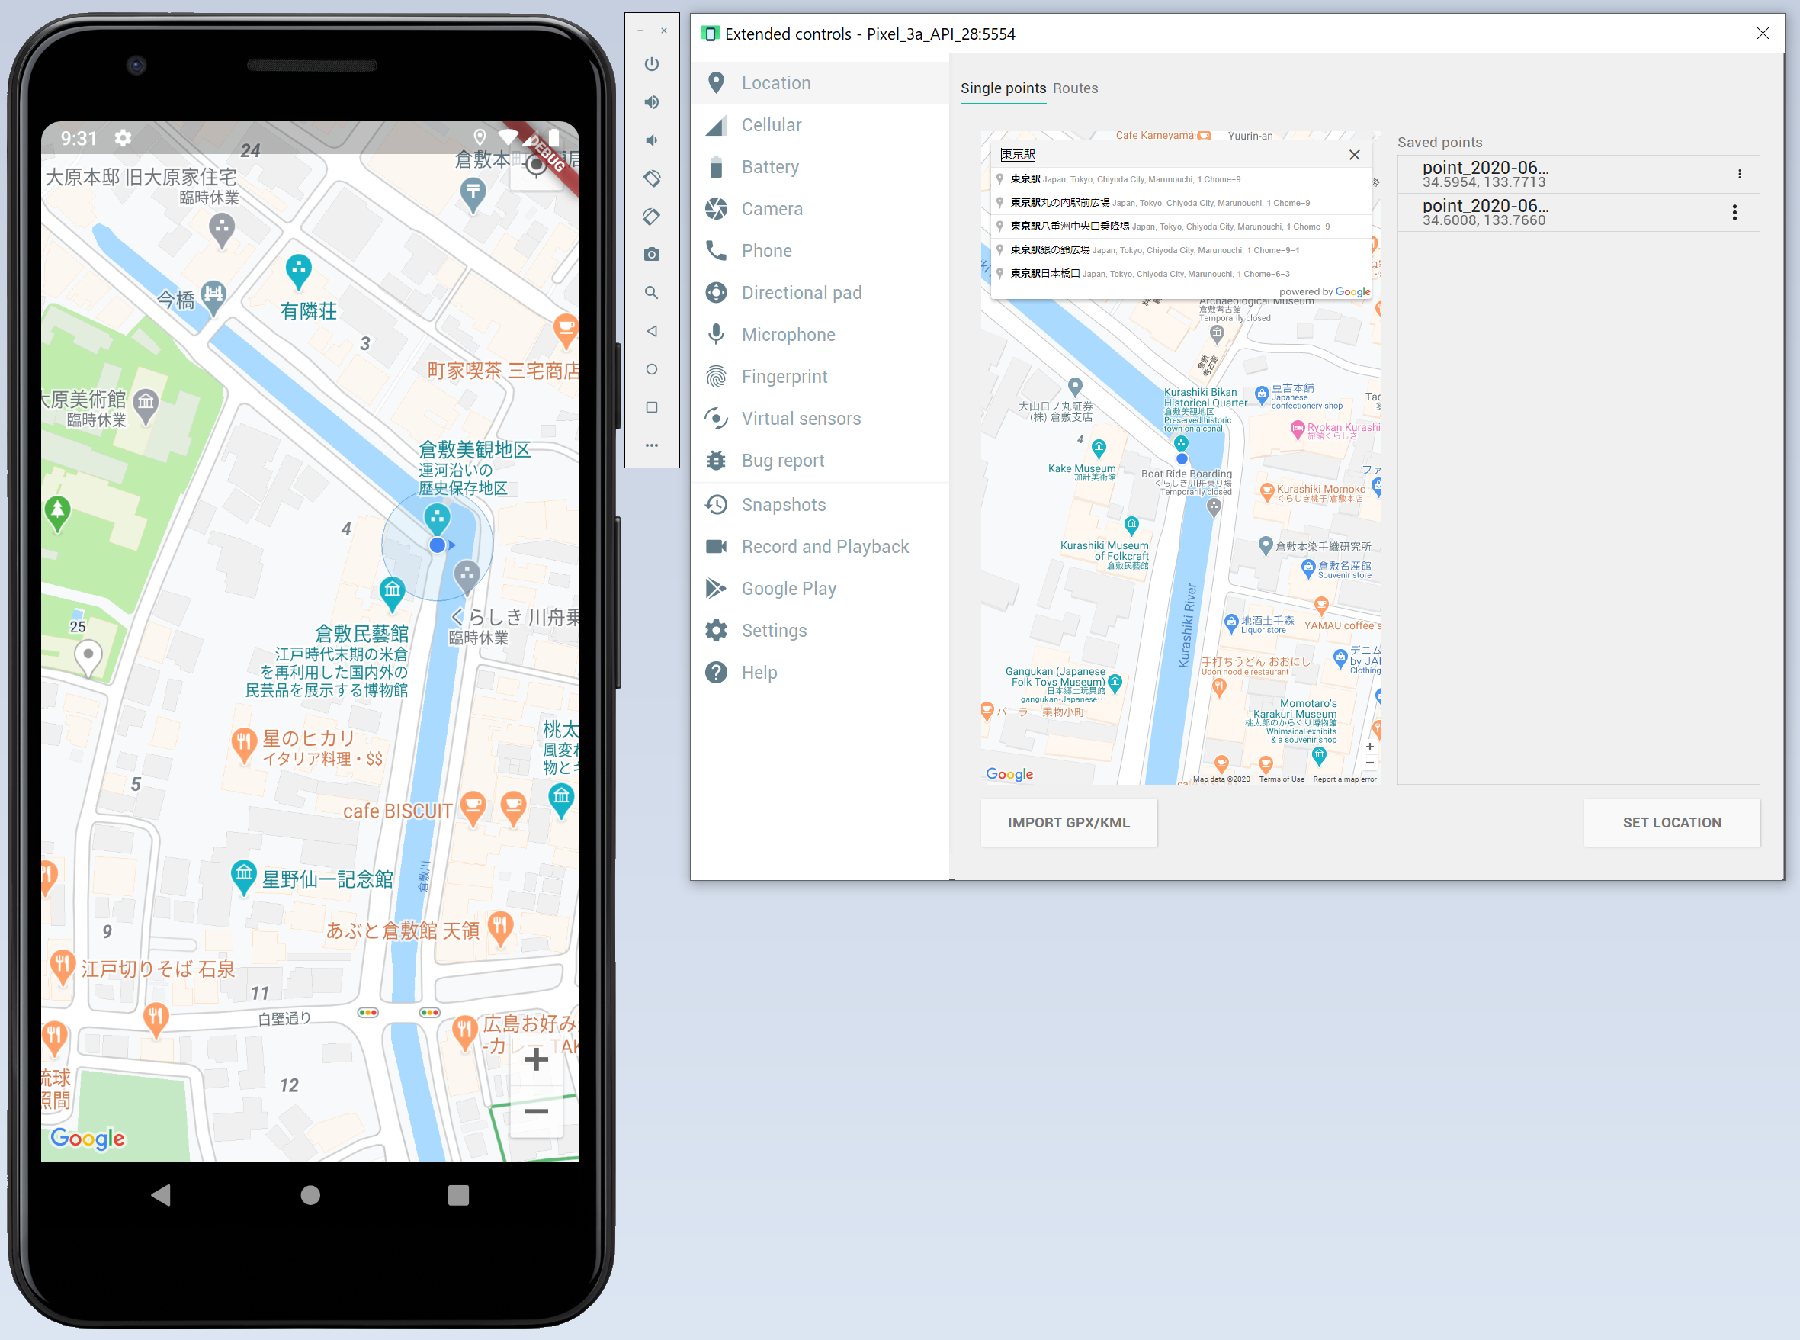Image resolution: width=1800 pixels, height=1340 pixels.
Task: Open menu for saved point 34.6008, 133.7660
Action: (1734, 213)
